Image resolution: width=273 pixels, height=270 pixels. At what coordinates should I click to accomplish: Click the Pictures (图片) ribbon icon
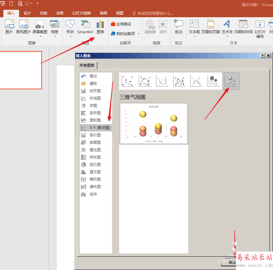point(9,27)
